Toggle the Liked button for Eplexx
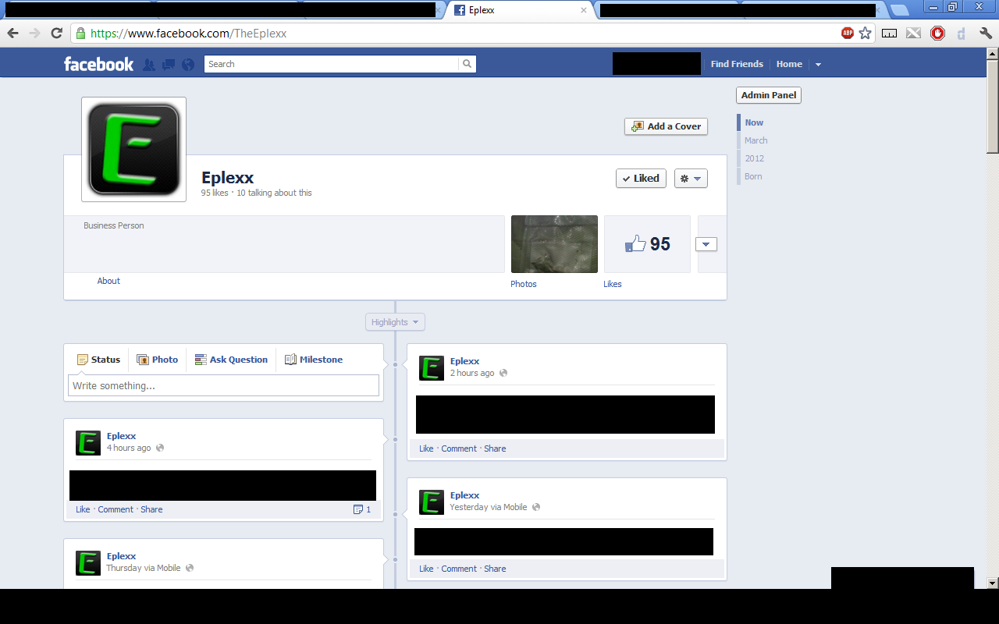Image resolution: width=999 pixels, height=624 pixels. pos(641,178)
